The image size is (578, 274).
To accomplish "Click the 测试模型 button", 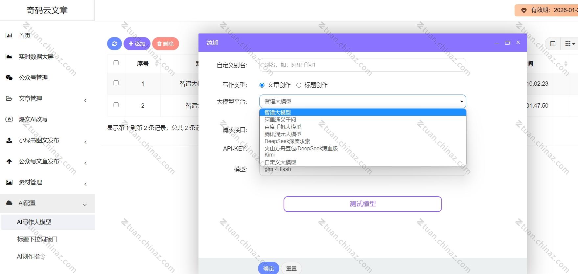I will pyautogui.click(x=362, y=204).
